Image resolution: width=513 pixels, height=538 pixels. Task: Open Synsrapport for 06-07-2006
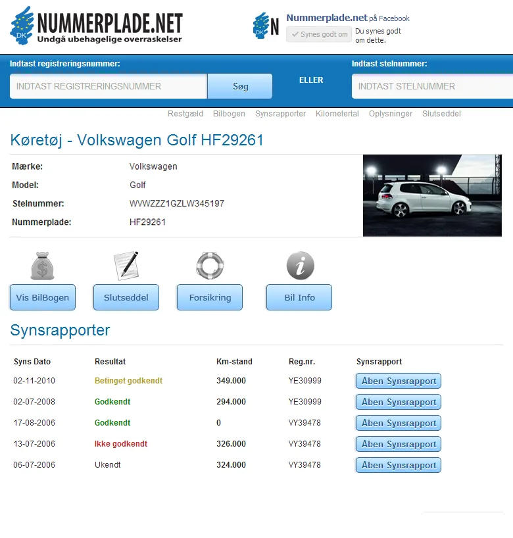399,465
